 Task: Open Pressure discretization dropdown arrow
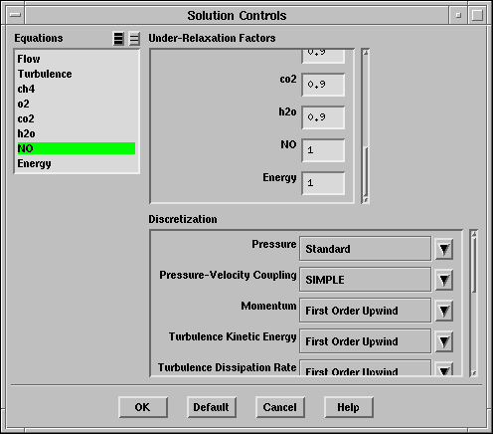coord(444,249)
